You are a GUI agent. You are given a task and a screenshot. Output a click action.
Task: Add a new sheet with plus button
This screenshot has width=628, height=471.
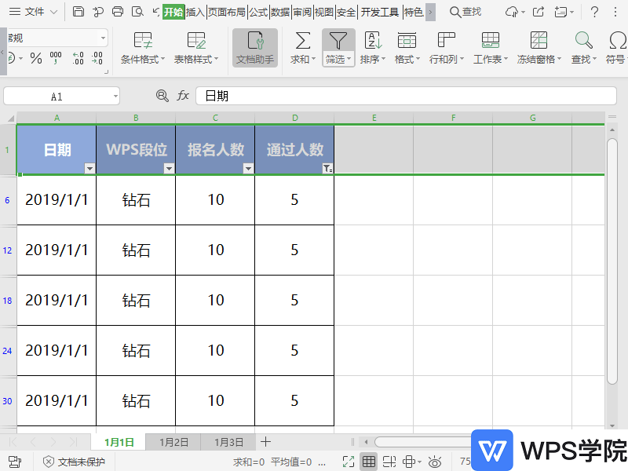coord(265,442)
